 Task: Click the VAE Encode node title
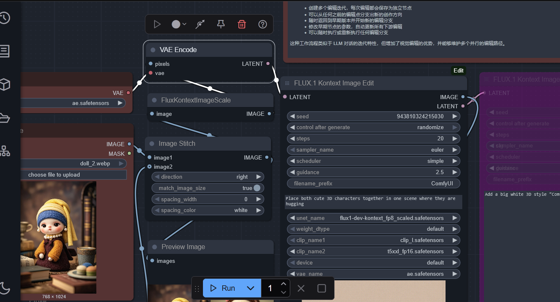(x=178, y=50)
